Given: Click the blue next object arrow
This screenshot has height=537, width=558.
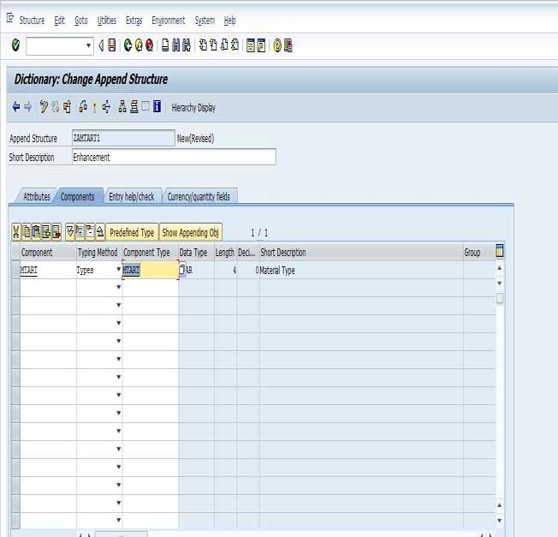Looking at the screenshot, I should coord(27,106).
